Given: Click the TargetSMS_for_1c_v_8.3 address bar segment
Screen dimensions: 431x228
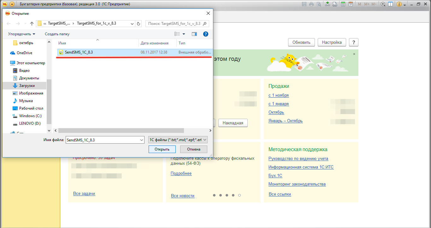Looking at the screenshot, I should point(97,24).
